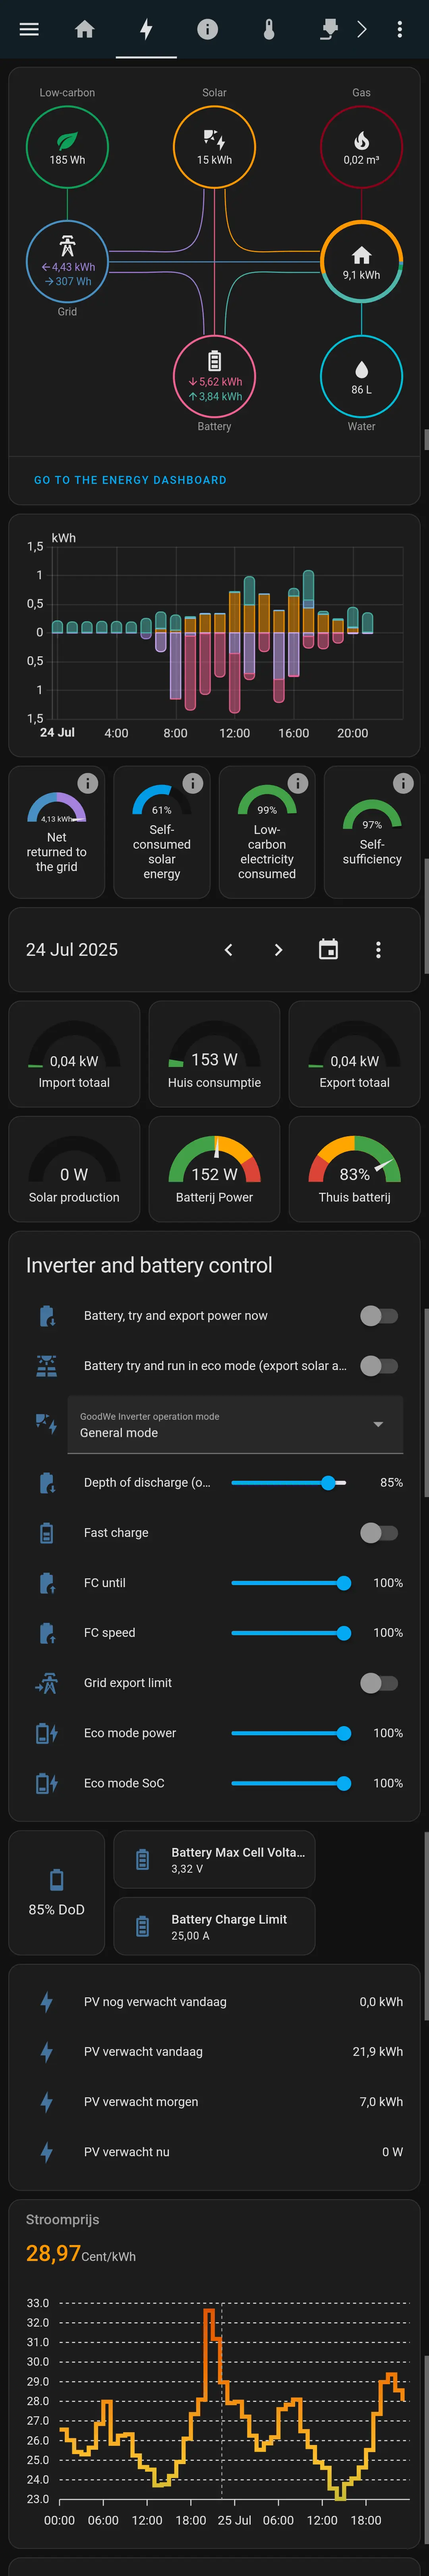Click the info icon on Net returned card

[x=88, y=783]
